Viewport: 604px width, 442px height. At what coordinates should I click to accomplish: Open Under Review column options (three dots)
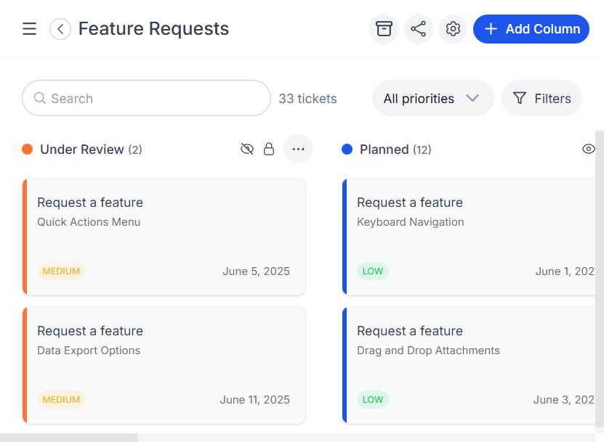[x=297, y=150]
